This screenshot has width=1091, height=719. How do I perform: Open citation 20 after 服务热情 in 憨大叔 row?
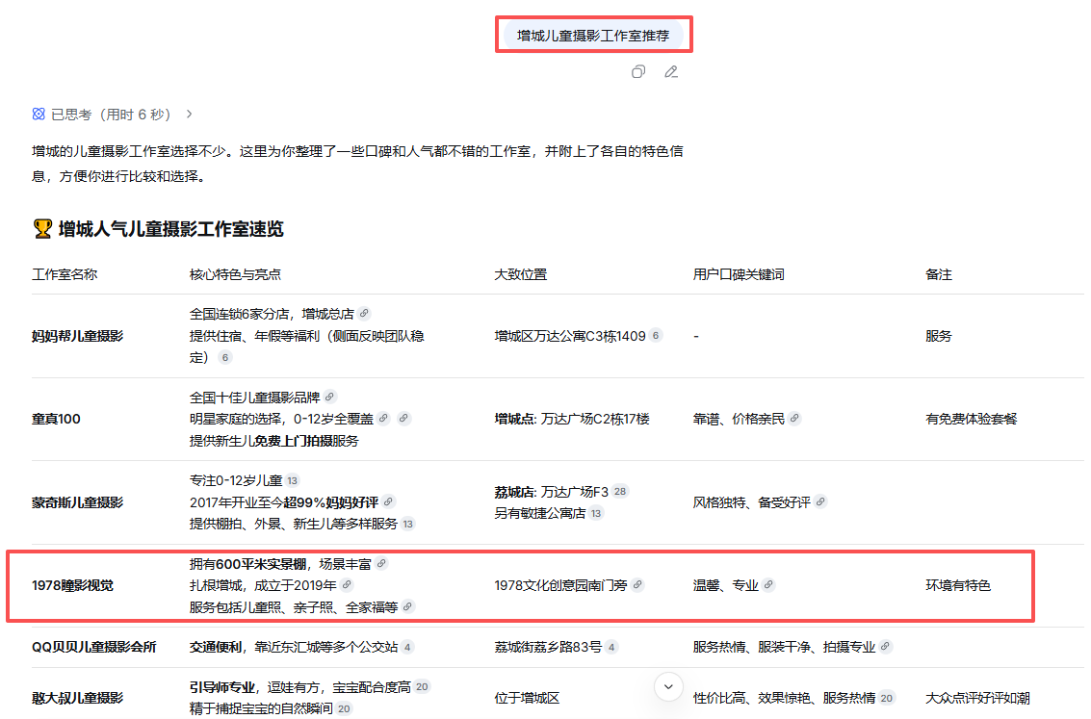click(x=887, y=698)
